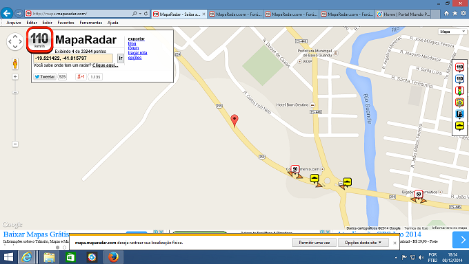This screenshot has height=264, width=469.
Task: Click the map pan navigation control
Action: coord(15,41)
